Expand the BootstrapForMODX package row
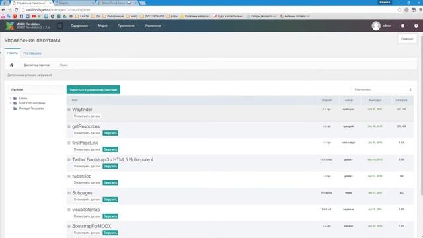 69,226
